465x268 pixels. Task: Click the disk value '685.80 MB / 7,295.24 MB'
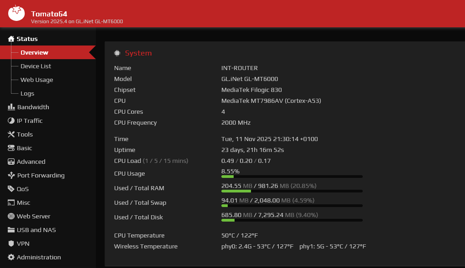point(258,215)
